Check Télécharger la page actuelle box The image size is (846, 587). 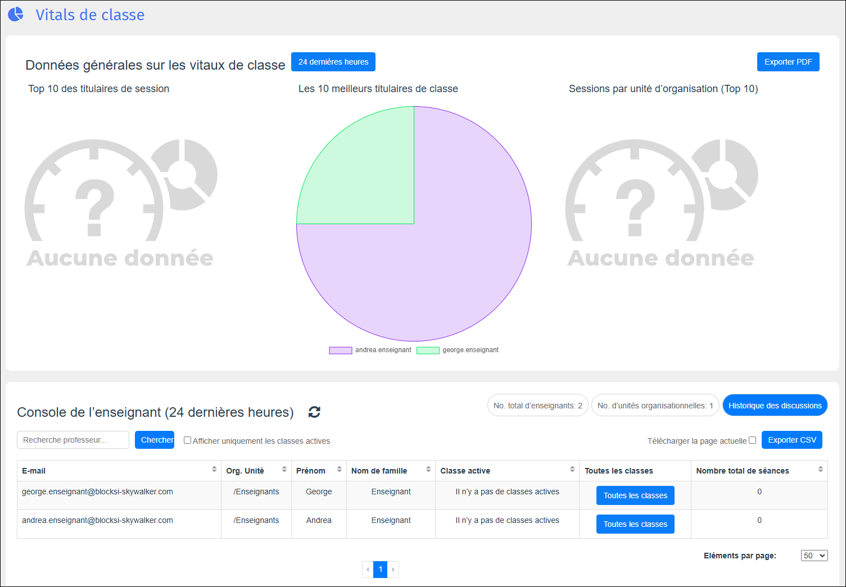click(x=752, y=440)
